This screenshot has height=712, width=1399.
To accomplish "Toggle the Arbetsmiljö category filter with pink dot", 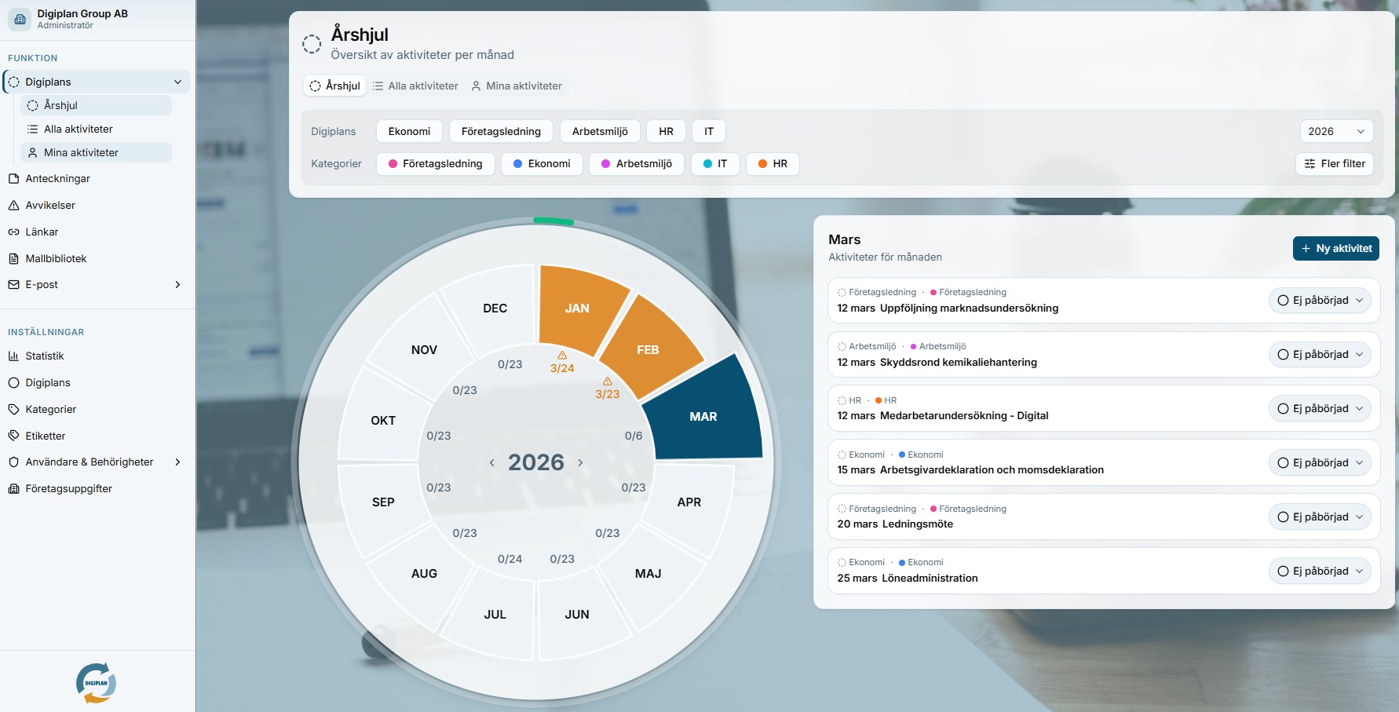I will 636,164.
